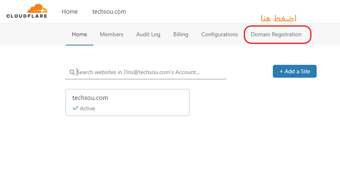This screenshot has height=186, width=340.
Task: Go to the Billing tab
Action: pyautogui.click(x=181, y=34)
